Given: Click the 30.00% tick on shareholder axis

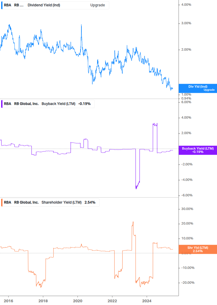Looking at the screenshot, I should pyautogui.click(x=187, y=209).
